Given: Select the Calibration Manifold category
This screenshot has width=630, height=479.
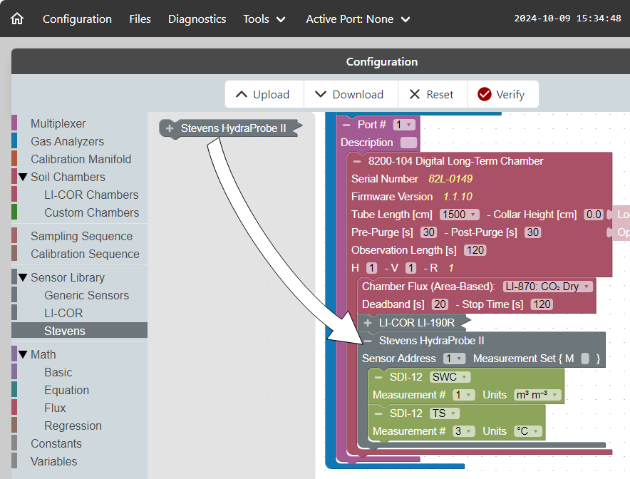Looking at the screenshot, I should (x=80, y=159).
